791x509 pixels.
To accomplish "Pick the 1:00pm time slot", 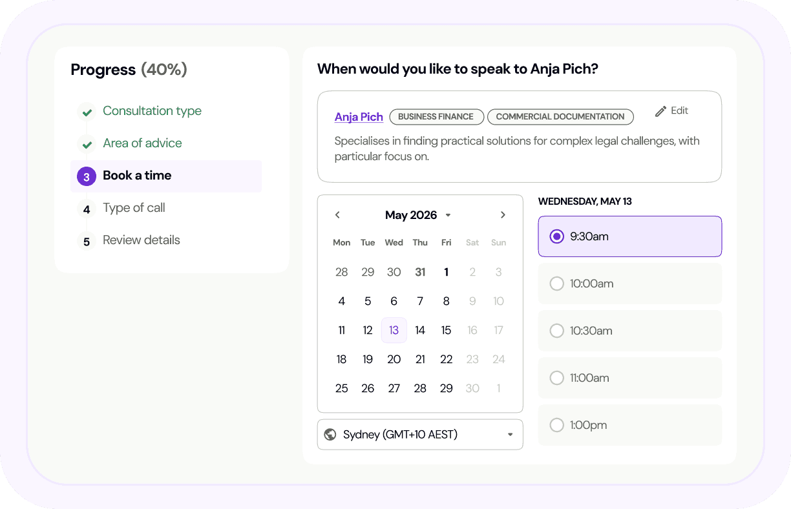I will point(629,425).
